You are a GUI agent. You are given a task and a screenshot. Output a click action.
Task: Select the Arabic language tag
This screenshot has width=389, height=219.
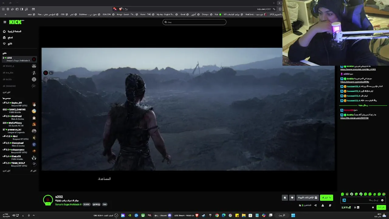[87, 204]
